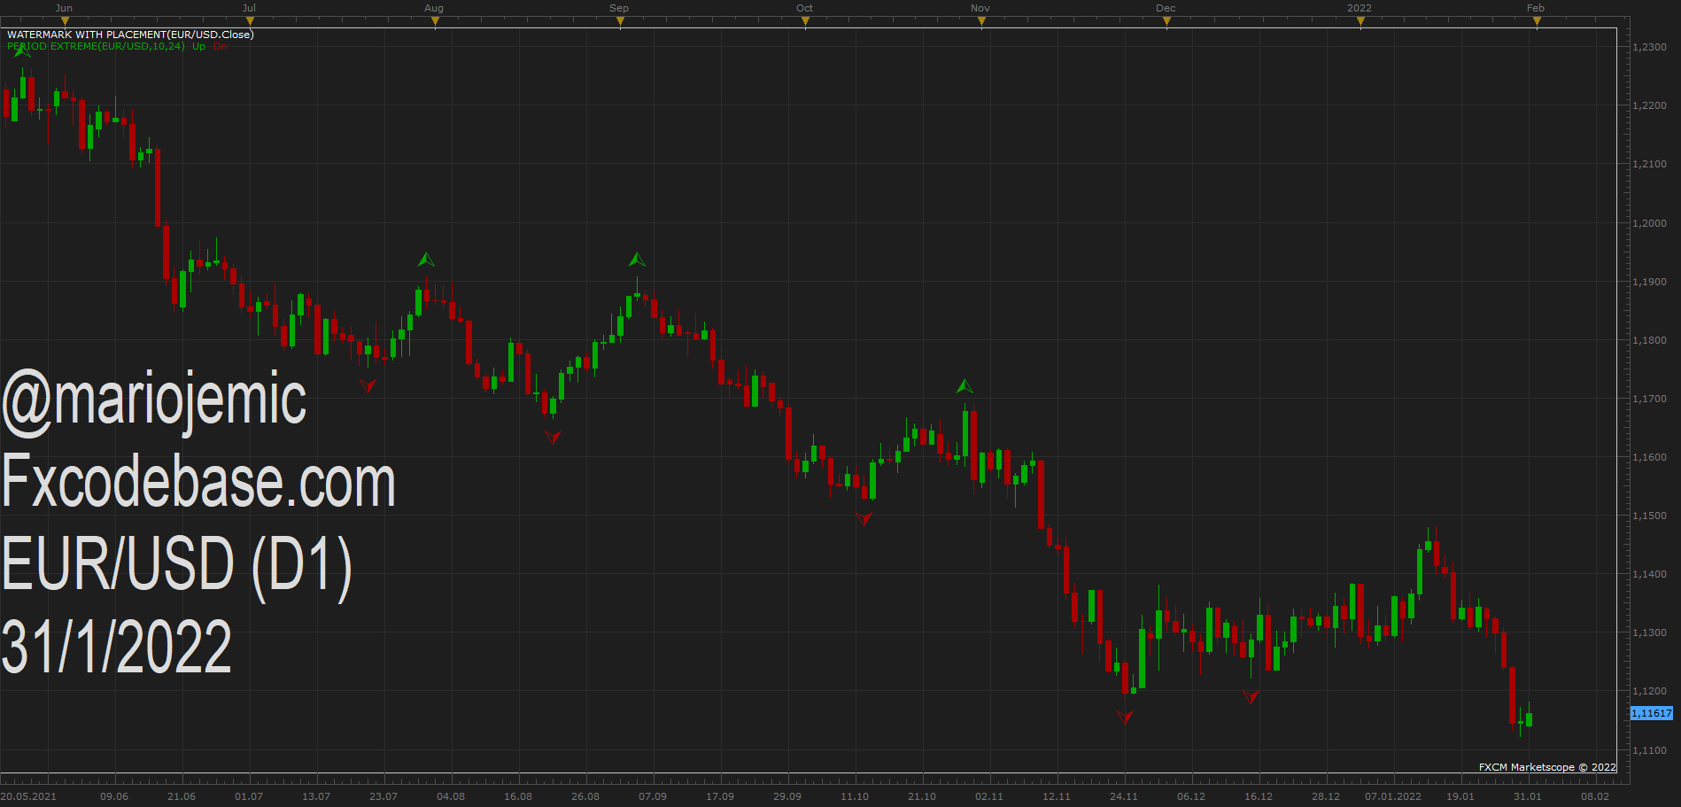Click the 20.05.2021 date axis label

pyautogui.click(x=28, y=796)
